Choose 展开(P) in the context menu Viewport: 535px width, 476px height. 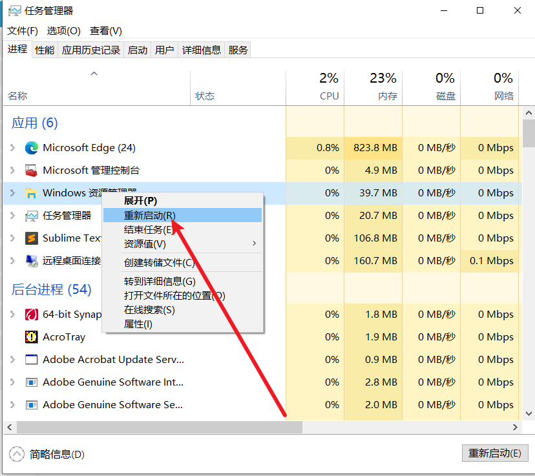pyautogui.click(x=183, y=201)
